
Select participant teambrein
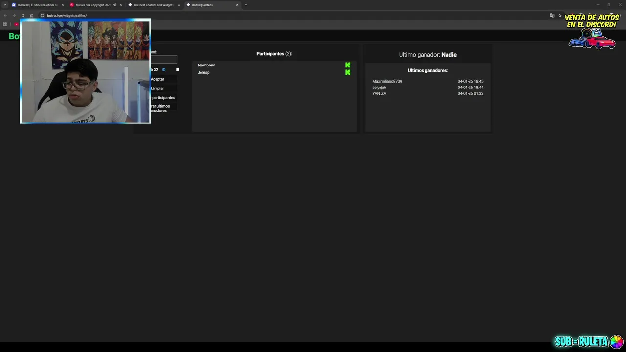tap(206, 65)
